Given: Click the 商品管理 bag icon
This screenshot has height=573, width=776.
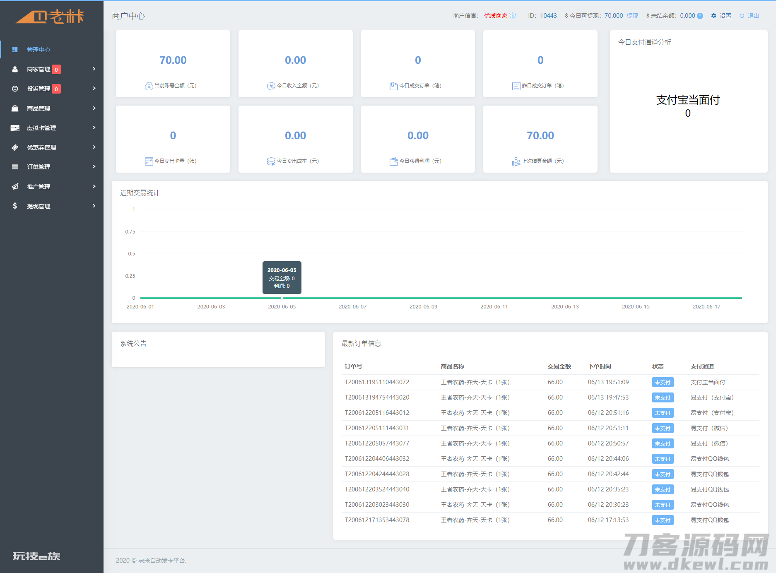Looking at the screenshot, I should 15,108.
